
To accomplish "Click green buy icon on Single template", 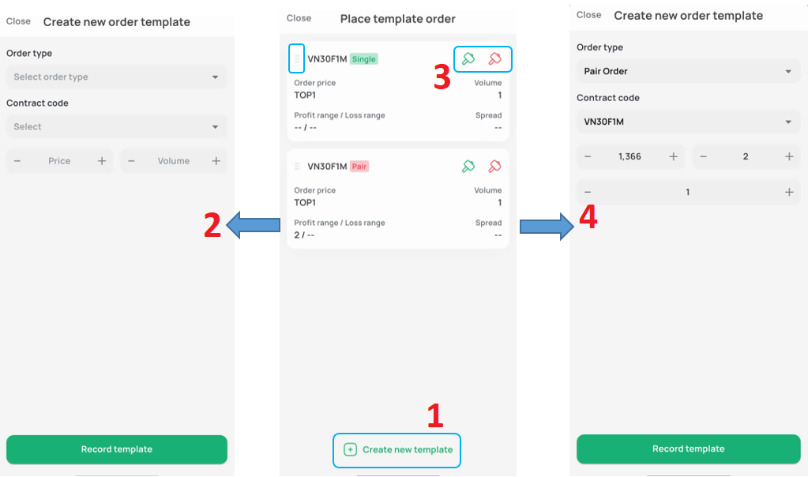I will pos(468,58).
